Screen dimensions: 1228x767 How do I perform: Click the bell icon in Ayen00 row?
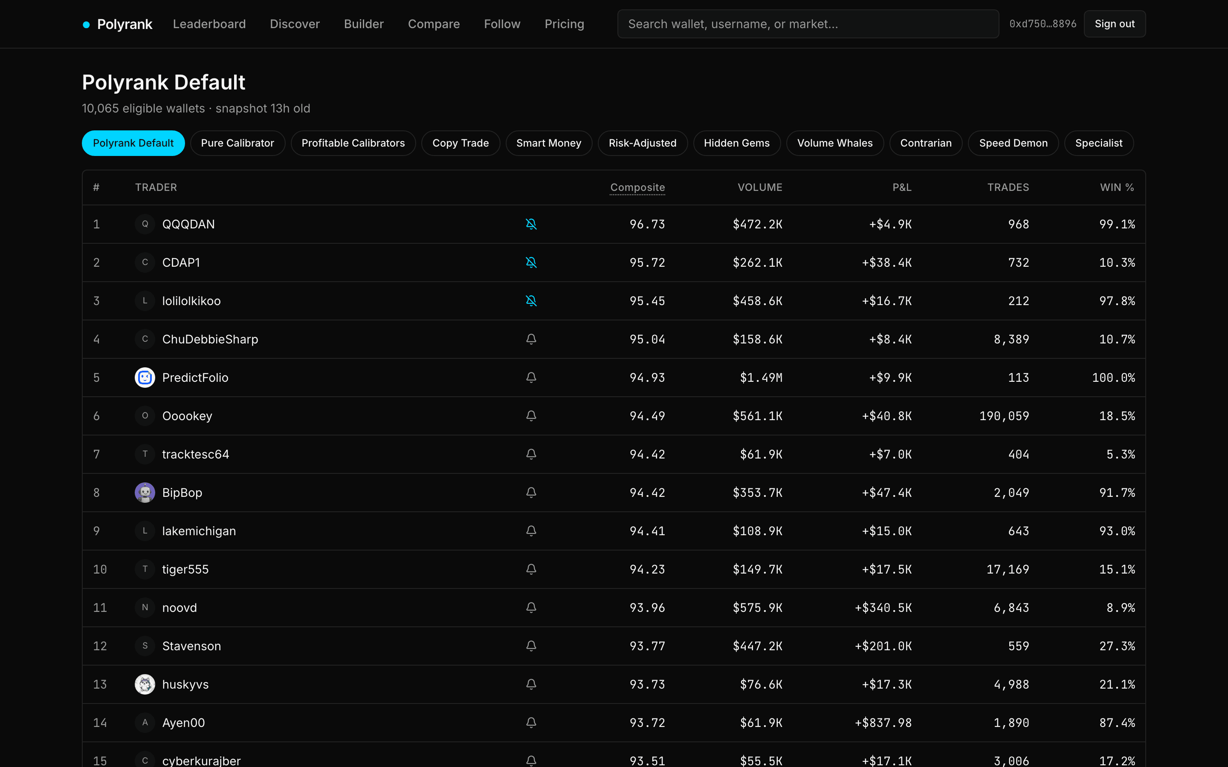pos(531,722)
